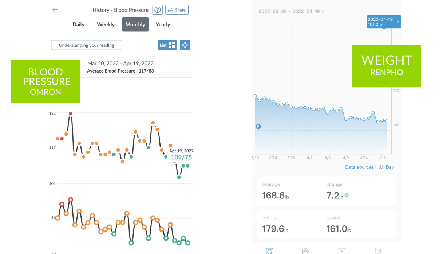
Task: Click the 3/24 date label on weight axis
Action: pos(273,158)
